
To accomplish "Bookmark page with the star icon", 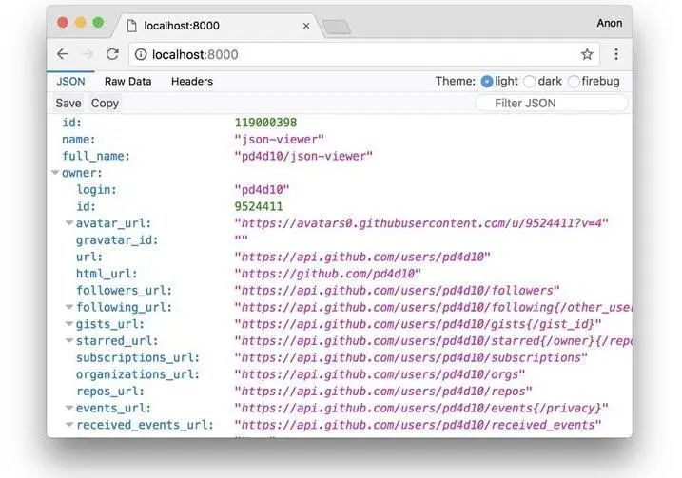I will [x=587, y=54].
